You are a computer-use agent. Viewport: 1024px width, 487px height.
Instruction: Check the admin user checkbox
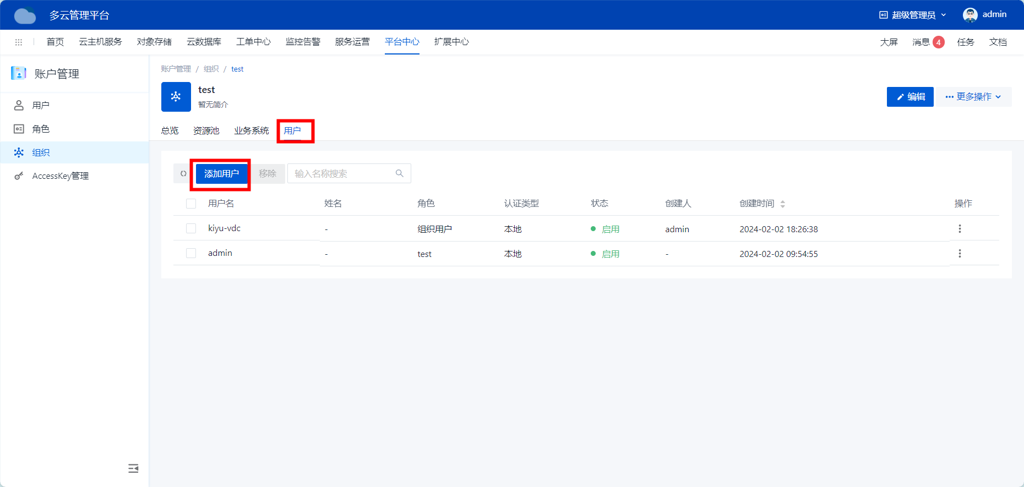coord(191,253)
